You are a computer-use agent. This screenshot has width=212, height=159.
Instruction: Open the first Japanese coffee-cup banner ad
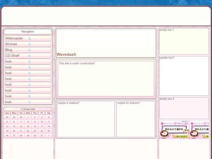pyautogui.click(x=174, y=130)
